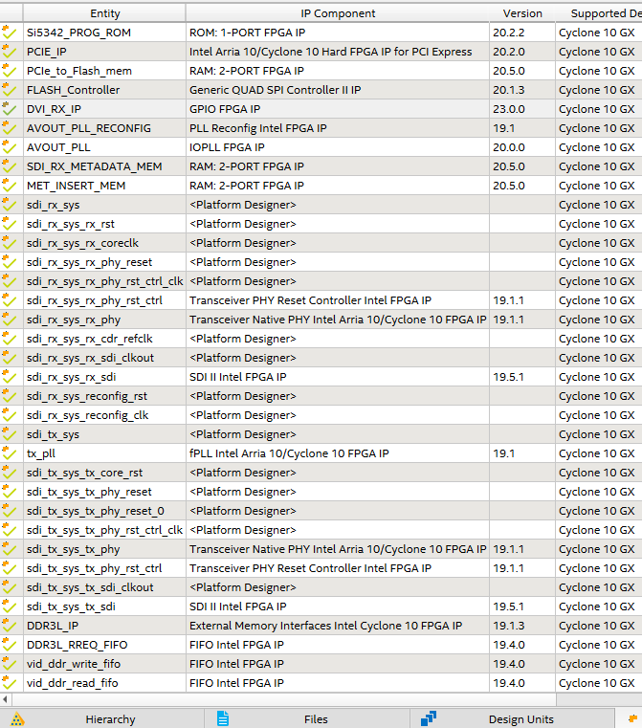
Task: Click the status icon for SDI_RX_METADATA_MEM
Action: coord(10,166)
